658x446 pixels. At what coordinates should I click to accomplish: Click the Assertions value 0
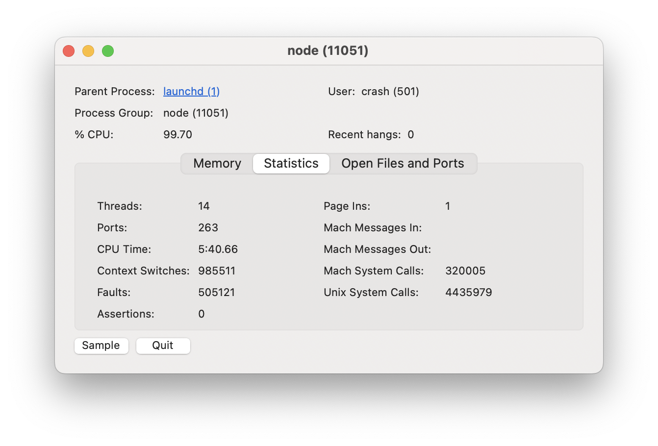point(201,314)
